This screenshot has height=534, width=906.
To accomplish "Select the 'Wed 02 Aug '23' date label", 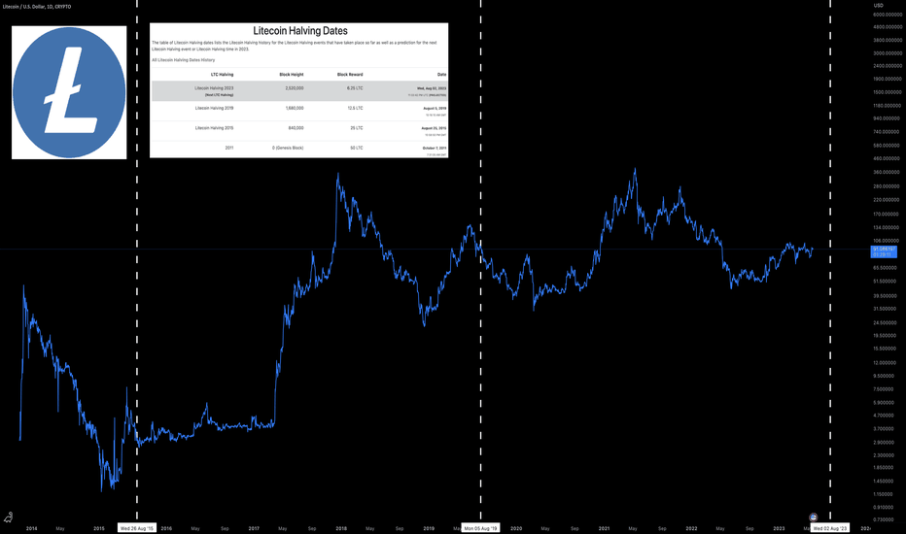I will [830, 528].
